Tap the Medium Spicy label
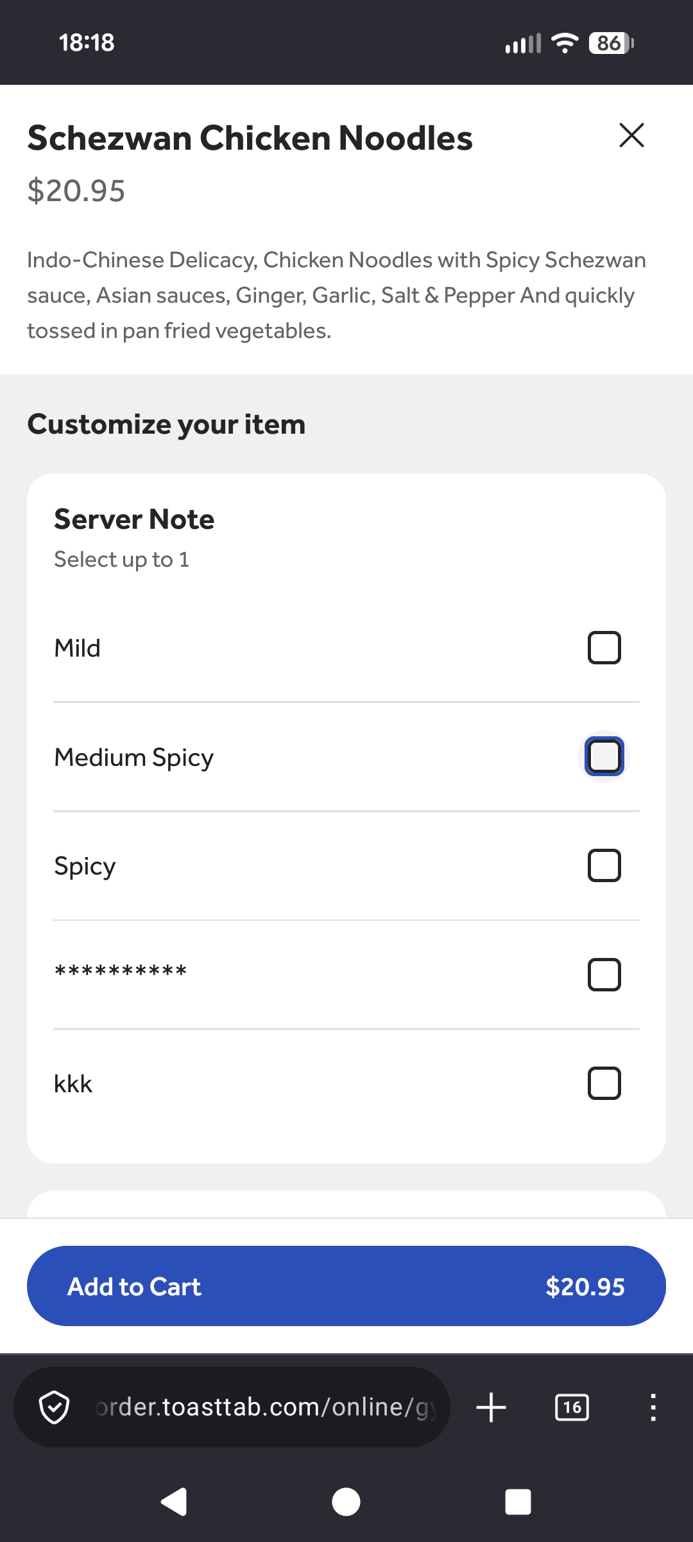 tap(134, 758)
